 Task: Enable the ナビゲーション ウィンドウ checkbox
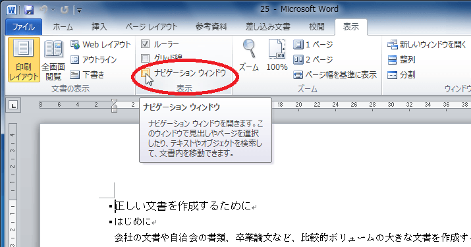click(146, 72)
